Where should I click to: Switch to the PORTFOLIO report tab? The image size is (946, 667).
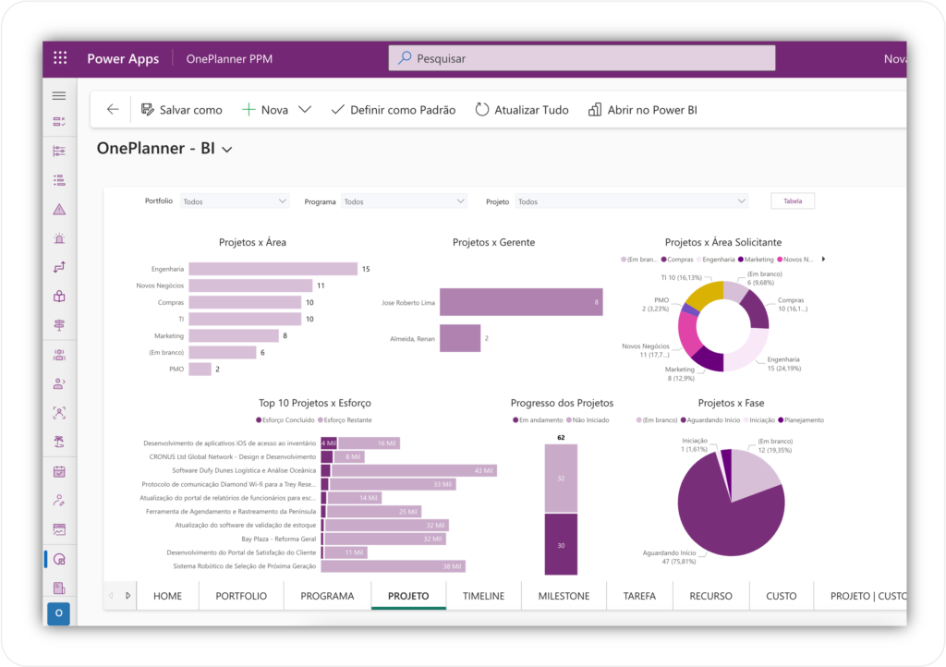tap(241, 596)
